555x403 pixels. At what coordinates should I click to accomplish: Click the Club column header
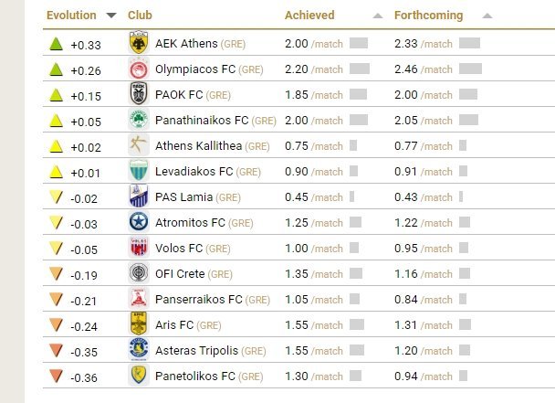[140, 16]
